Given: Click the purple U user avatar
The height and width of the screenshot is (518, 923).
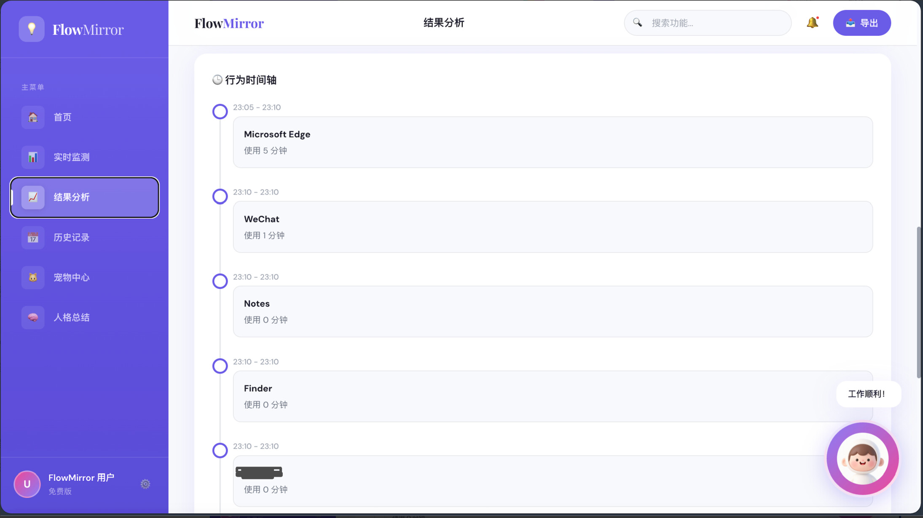Looking at the screenshot, I should pyautogui.click(x=27, y=484).
